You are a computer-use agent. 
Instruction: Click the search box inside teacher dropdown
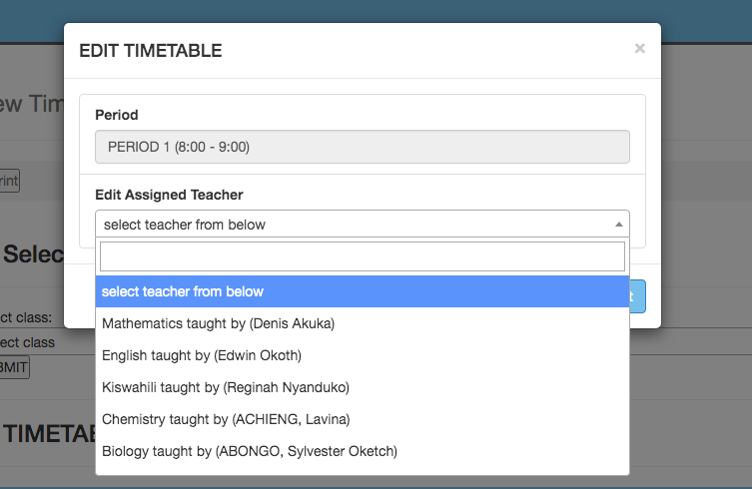click(362, 256)
